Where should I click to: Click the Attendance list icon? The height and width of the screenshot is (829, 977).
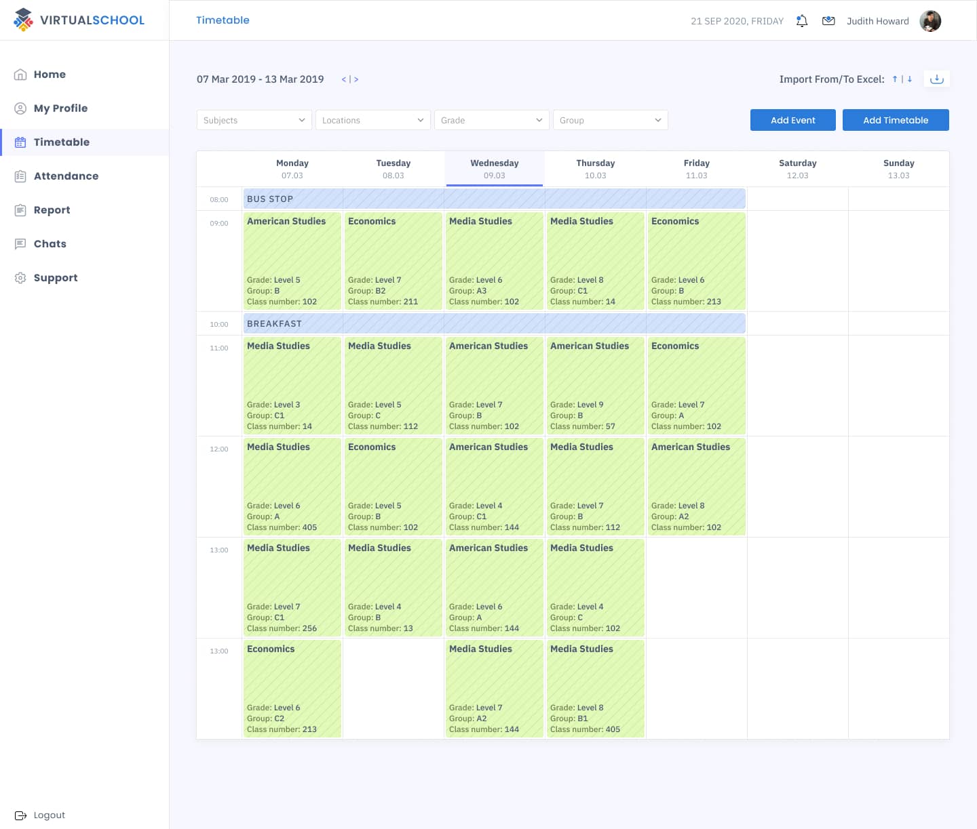[20, 176]
